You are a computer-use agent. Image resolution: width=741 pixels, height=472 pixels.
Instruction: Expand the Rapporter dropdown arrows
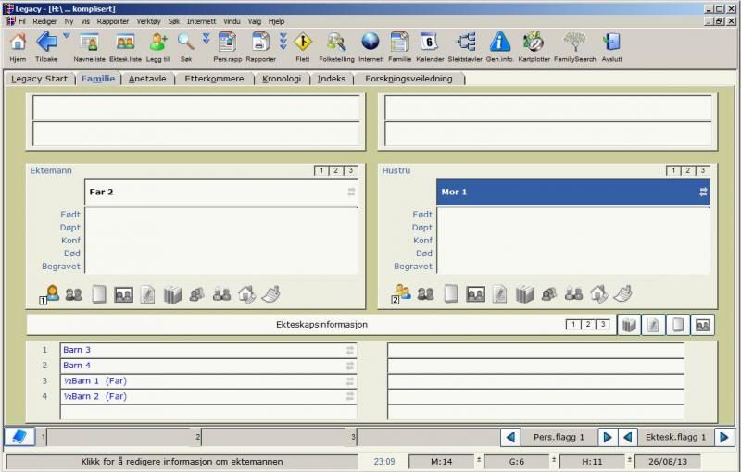coord(283,41)
